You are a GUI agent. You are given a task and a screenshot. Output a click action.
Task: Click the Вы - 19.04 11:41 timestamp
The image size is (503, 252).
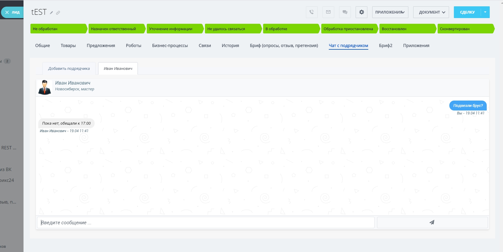pos(471,113)
